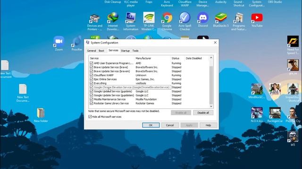Click the Help button
302x169 pixels.
pos(208,125)
